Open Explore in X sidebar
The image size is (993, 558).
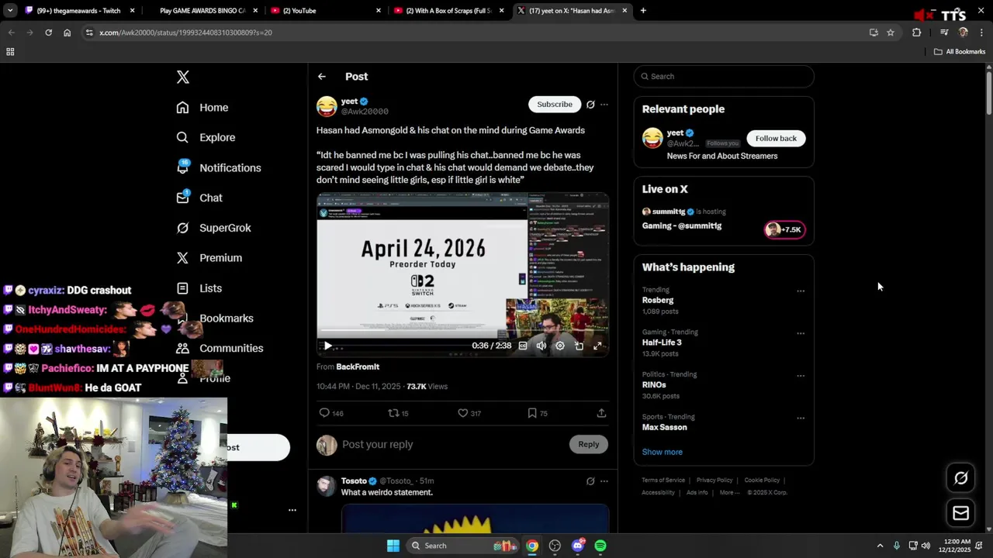point(206,137)
